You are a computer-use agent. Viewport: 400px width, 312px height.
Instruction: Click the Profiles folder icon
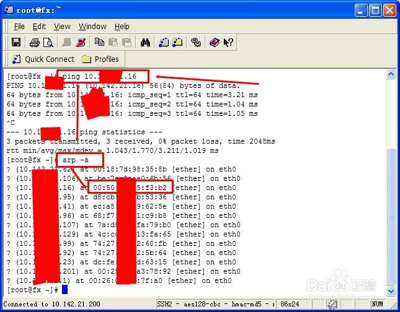click(x=86, y=59)
